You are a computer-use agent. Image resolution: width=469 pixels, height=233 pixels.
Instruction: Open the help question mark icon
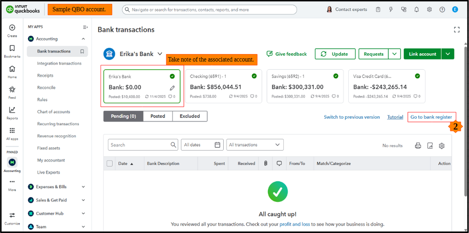(442, 9)
